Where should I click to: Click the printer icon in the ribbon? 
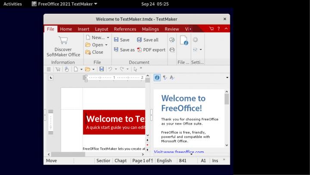[172, 50]
